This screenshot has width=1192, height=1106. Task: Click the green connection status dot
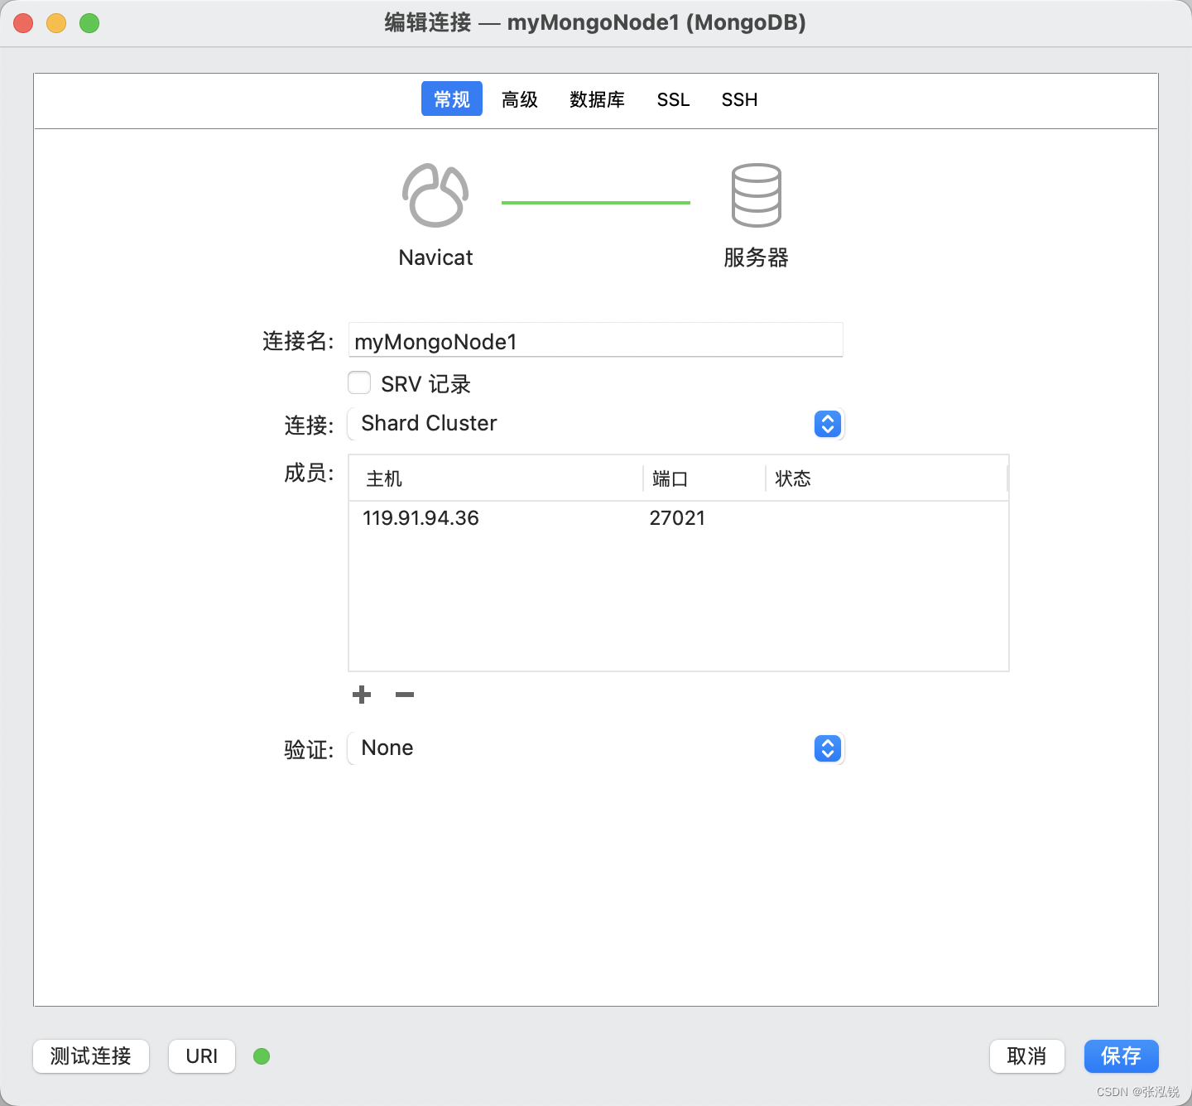click(x=262, y=1056)
